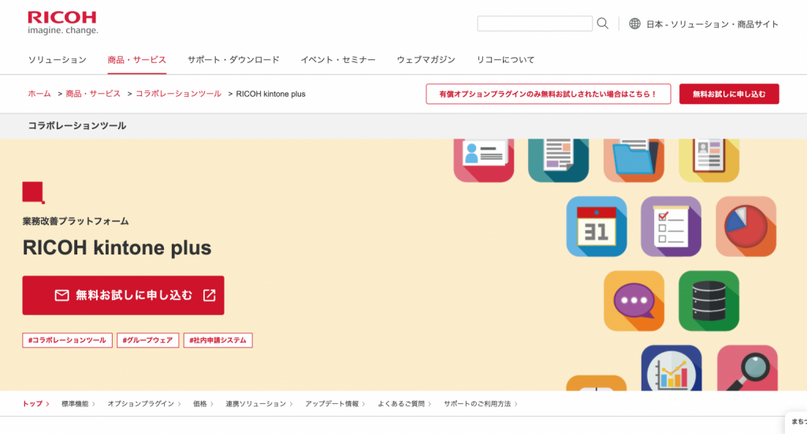Click the large 無料お試しに申し込む hero button
Viewport: 807px width, 434px height.
coord(123,295)
